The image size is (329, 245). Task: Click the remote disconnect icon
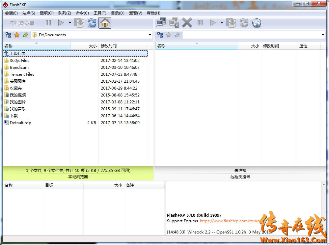pos(174,23)
